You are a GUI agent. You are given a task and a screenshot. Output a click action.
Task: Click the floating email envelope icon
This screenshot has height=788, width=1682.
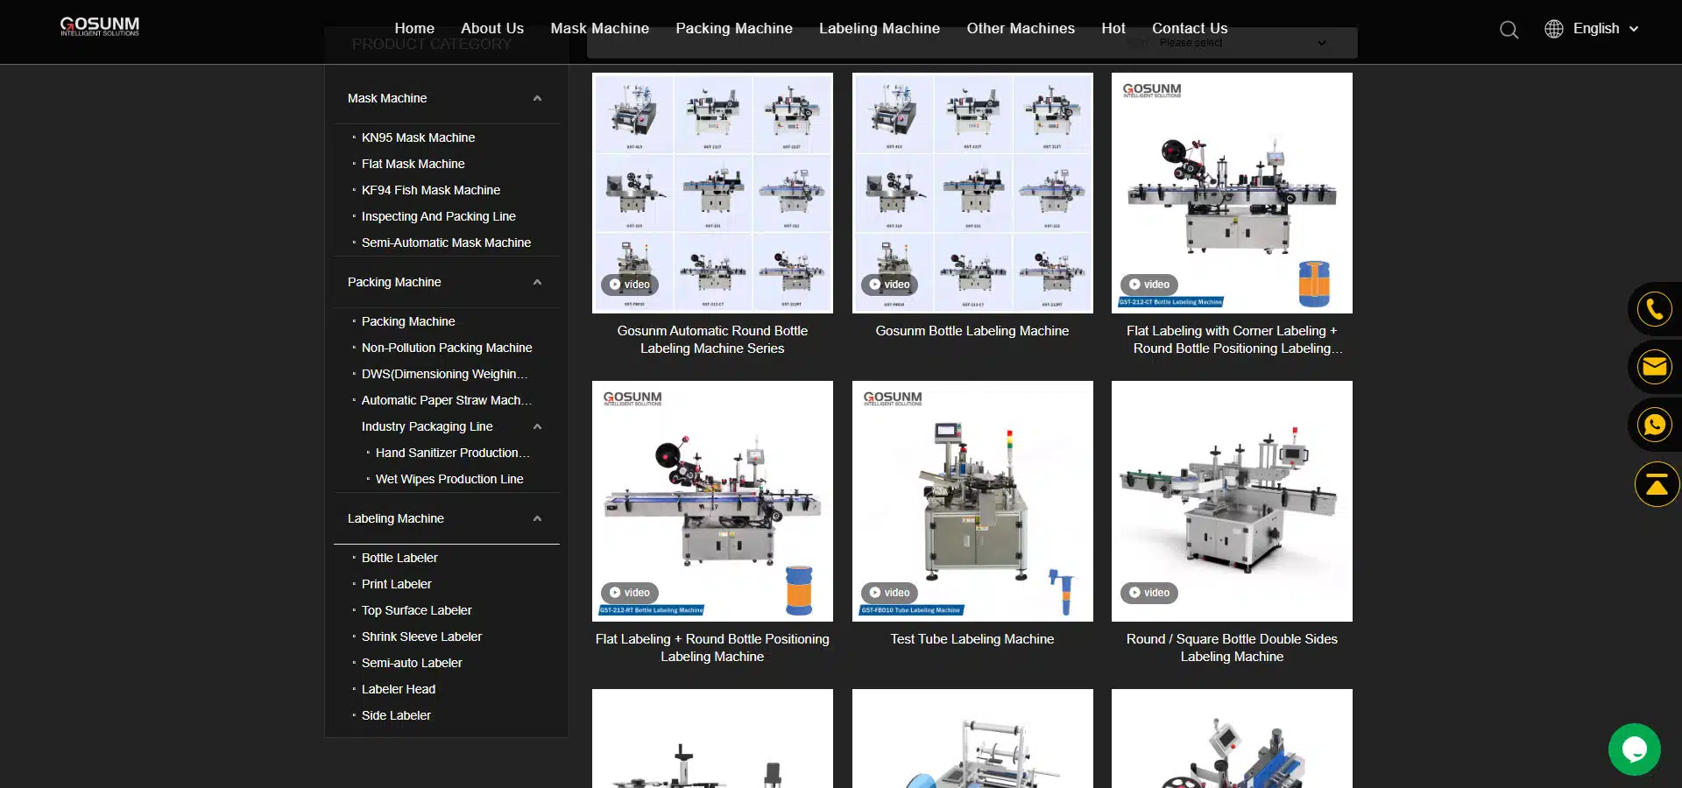pyautogui.click(x=1654, y=367)
